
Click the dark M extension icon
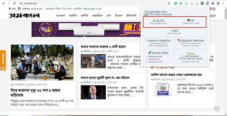(202, 3)
